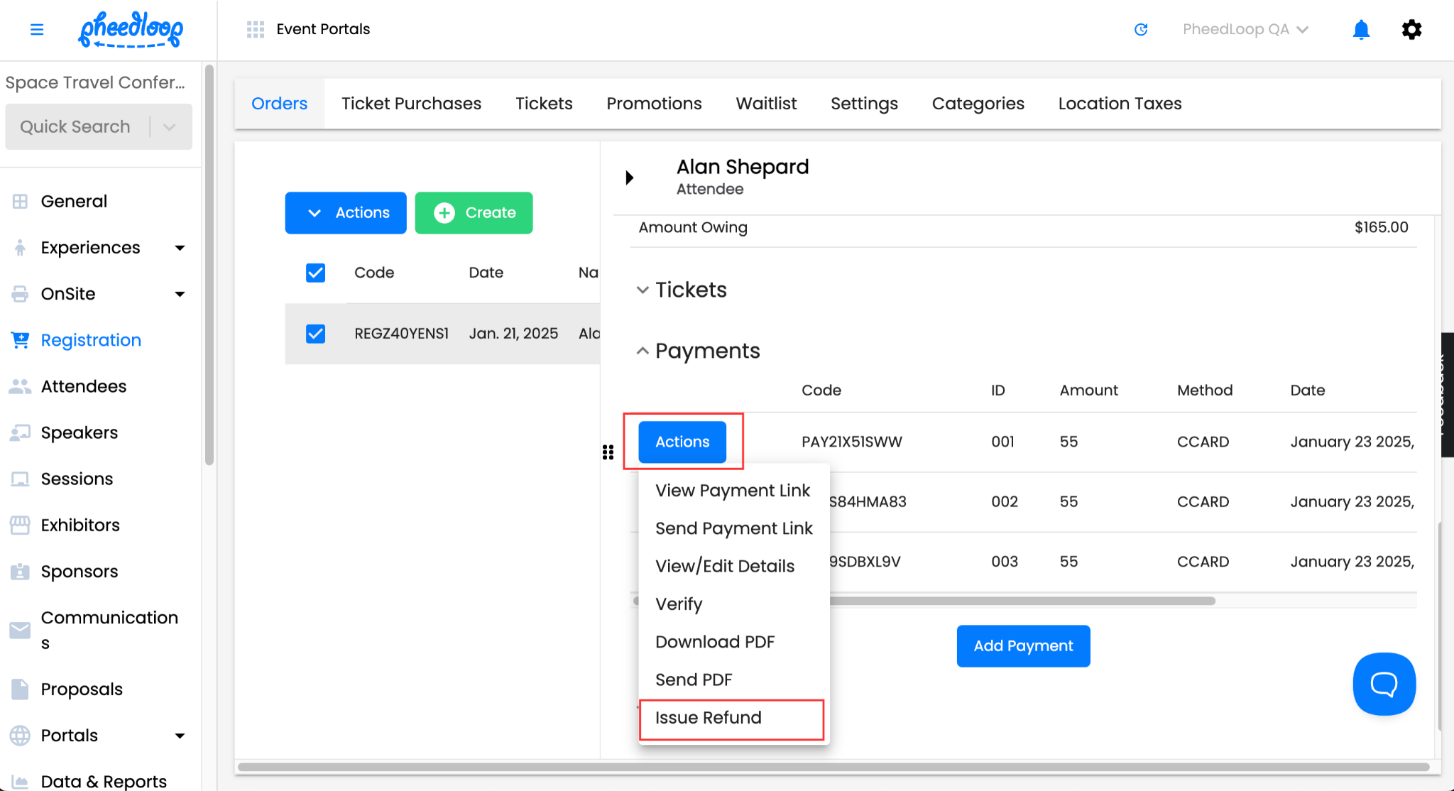Switch to the Ticket Purchases tab

(x=411, y=104)
